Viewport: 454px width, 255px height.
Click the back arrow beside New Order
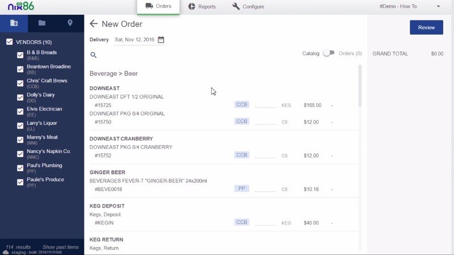pyautogui.click(x=94, y=24)
